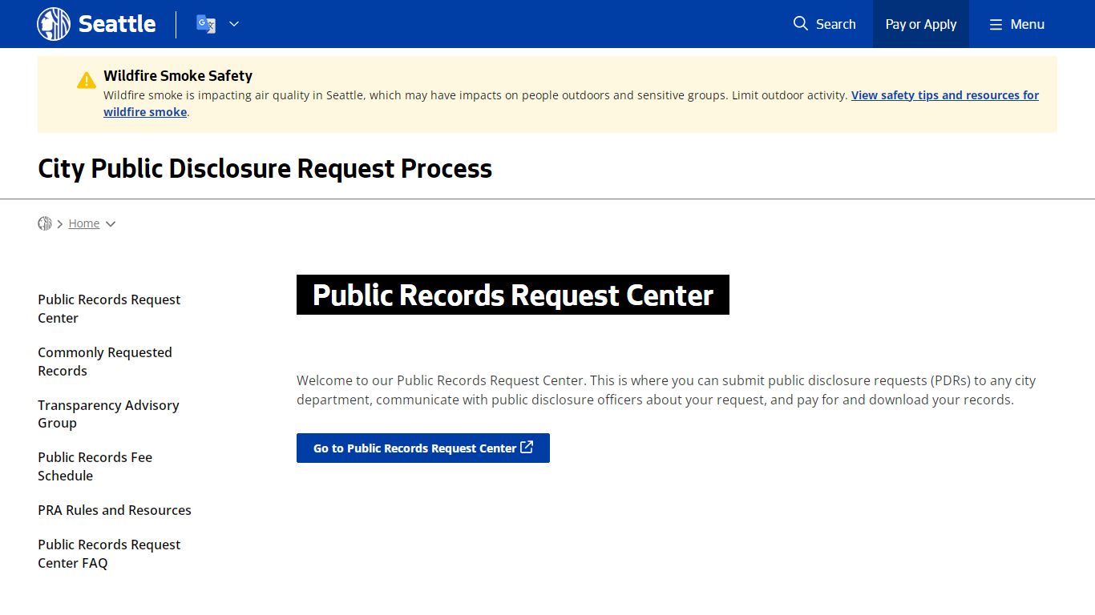View the Public Records Fee Schedule
1095x615 pixels.
pyautogui.click(x=95, y=466)
